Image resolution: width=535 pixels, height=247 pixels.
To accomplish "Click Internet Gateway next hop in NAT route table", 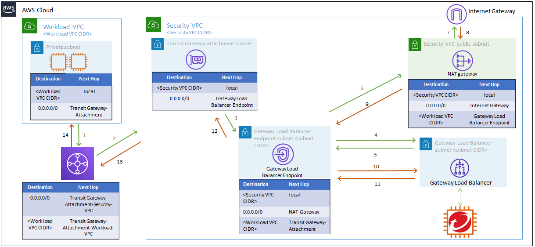I will [x=489, y=105].
